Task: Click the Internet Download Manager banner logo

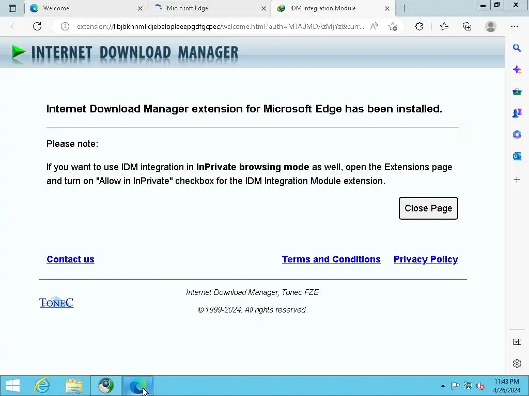Action: tap(125, 53)
